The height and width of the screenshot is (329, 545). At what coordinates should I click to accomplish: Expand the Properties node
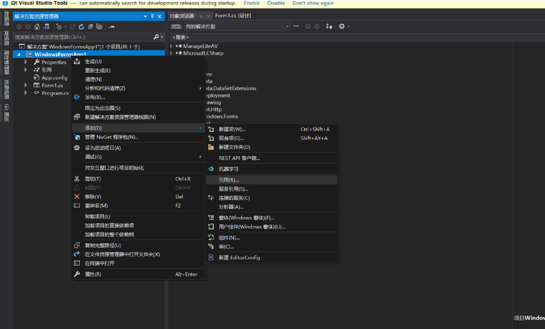click(x=26, y=62)
